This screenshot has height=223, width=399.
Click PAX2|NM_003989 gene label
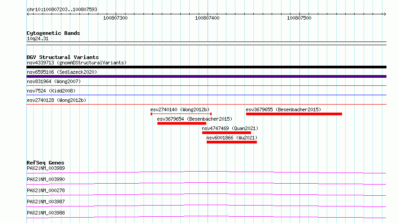point(46,168)
